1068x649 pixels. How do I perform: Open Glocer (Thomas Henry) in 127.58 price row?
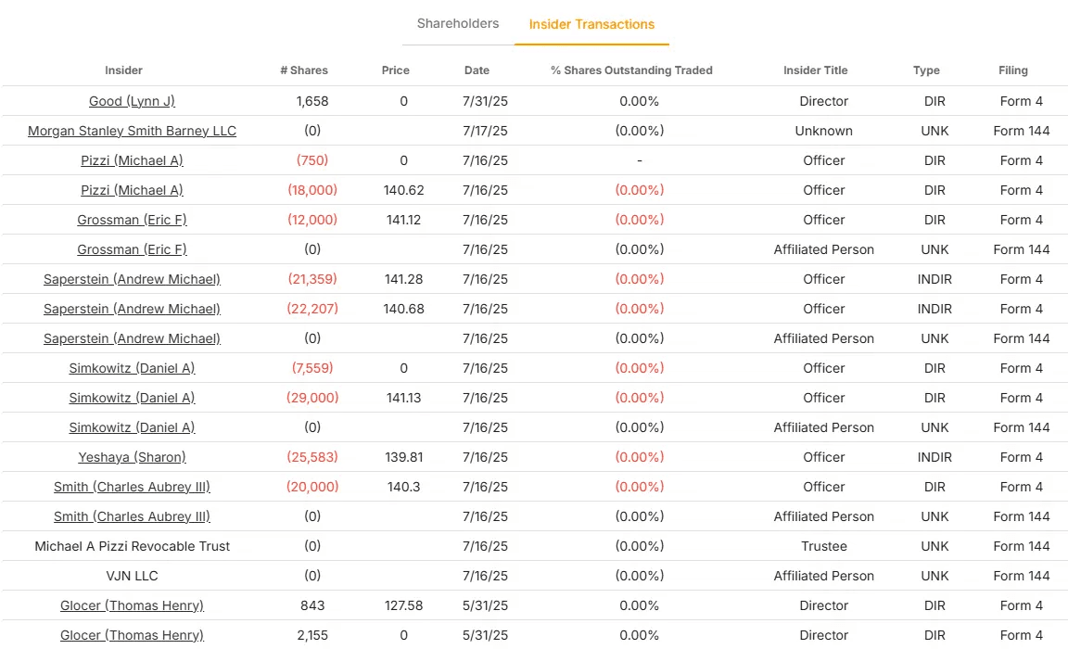[132, 605]
